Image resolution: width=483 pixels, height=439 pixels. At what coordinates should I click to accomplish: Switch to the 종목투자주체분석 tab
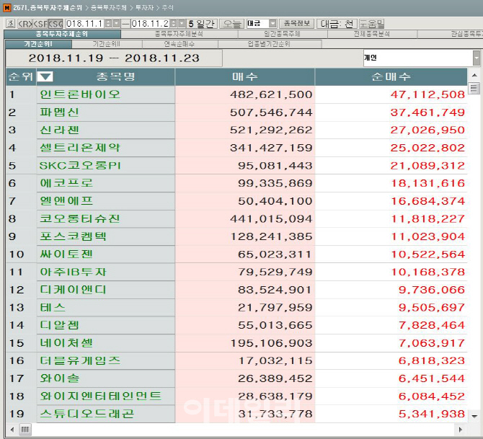coord(179,34)
